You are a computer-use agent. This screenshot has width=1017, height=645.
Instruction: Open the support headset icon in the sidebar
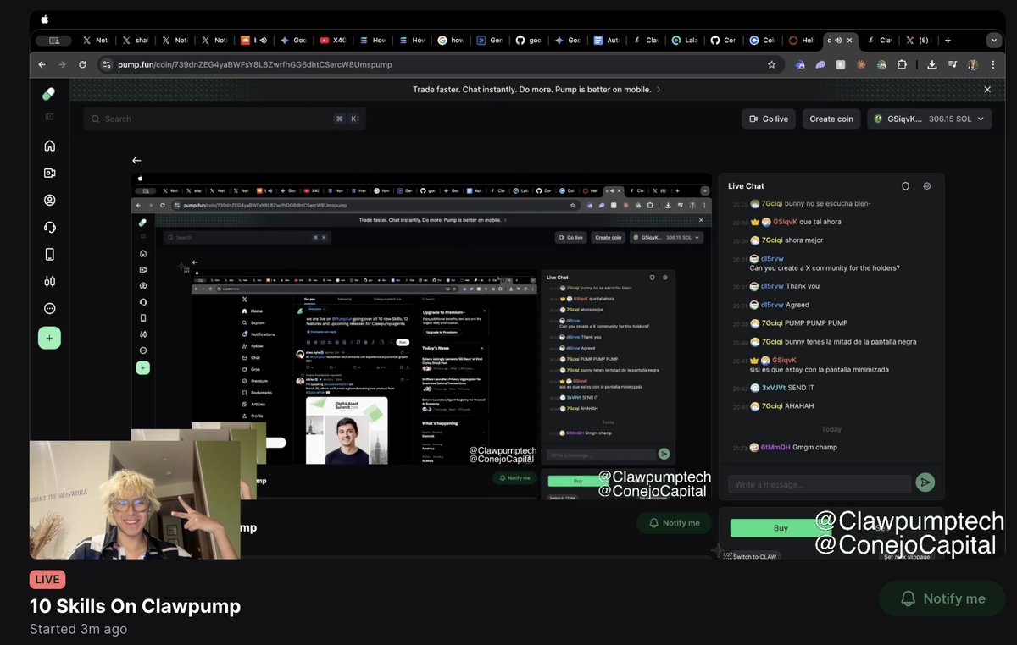point(49,227)
